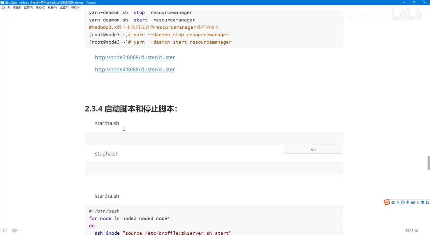
Task: Click the 'do' line in bash script
Action: tap(92, 226)
